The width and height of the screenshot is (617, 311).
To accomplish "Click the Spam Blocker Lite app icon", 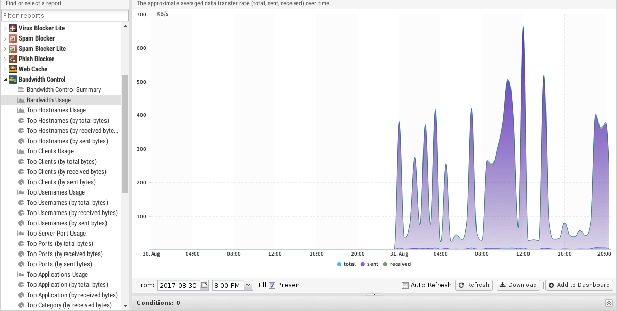I will pyautogui.click(x=13, y=49).
